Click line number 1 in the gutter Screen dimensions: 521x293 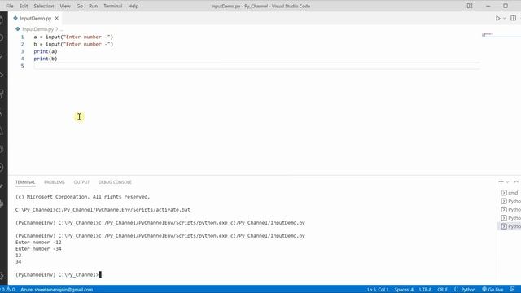(22, 37)
